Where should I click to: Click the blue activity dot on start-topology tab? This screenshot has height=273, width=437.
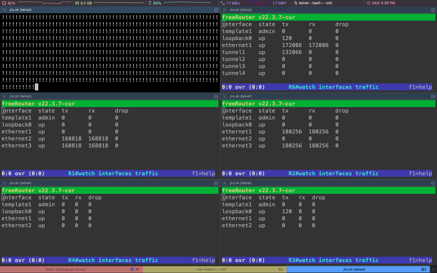point(132,269)
